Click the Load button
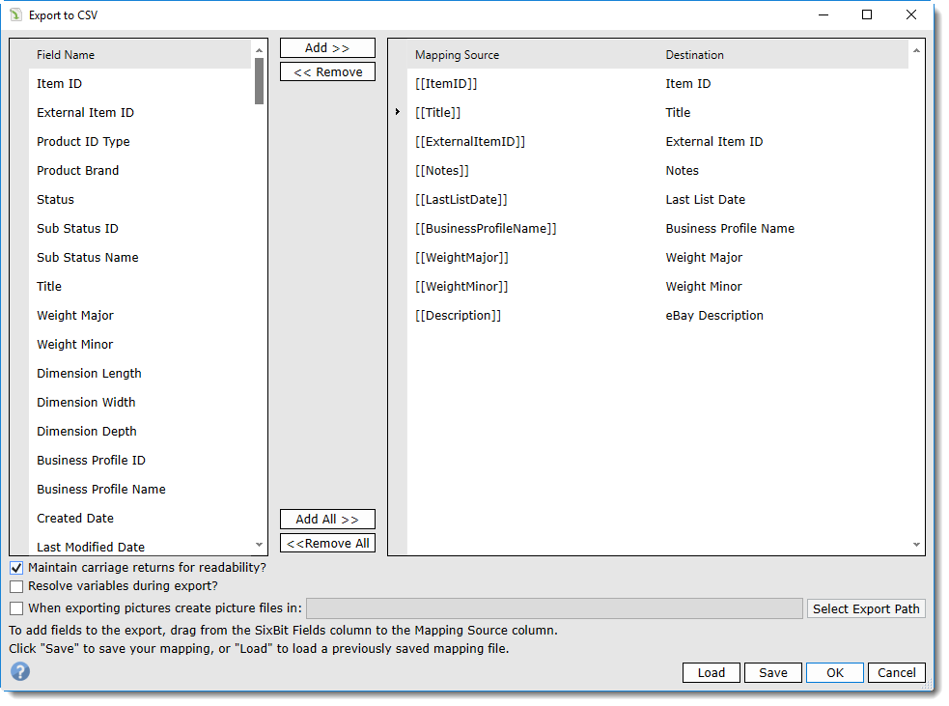Viewport: 949px width, 706px height. click(x=711, y=672)
